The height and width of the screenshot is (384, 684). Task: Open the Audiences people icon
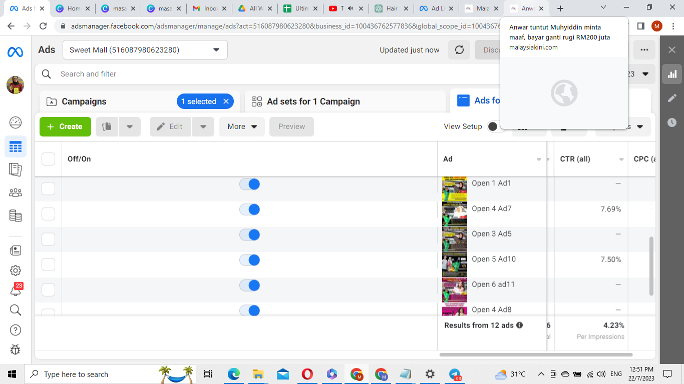tap(16, 192)
